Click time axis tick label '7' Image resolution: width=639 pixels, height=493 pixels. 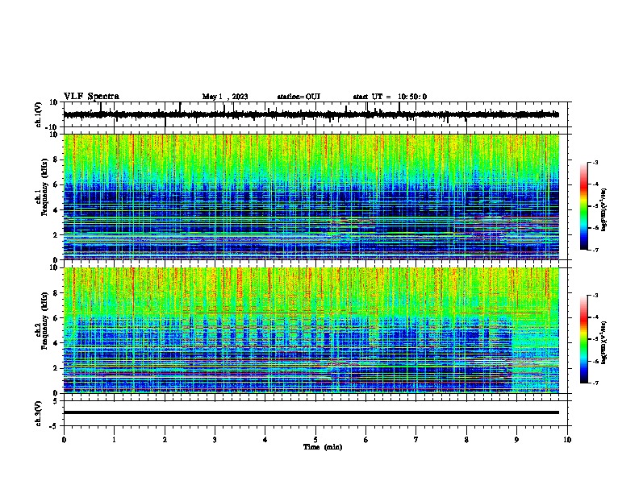click(416, 440)
